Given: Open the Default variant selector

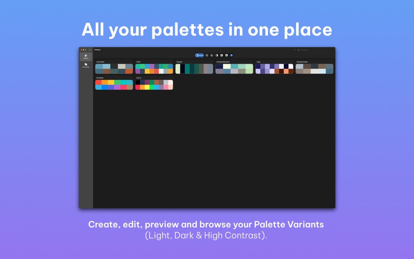Looking at the screenshot, I should click(199, 55).
